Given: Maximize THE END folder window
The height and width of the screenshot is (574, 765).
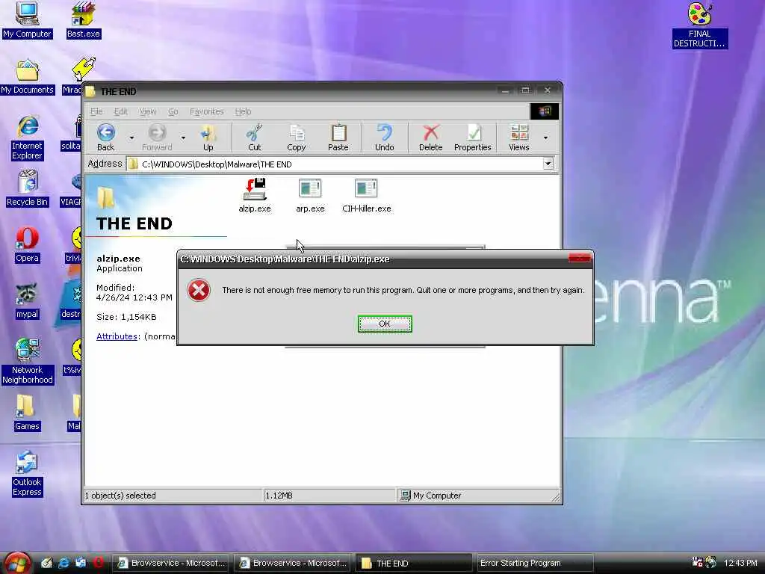Looking at the screenshot, I should coord(525,90).
